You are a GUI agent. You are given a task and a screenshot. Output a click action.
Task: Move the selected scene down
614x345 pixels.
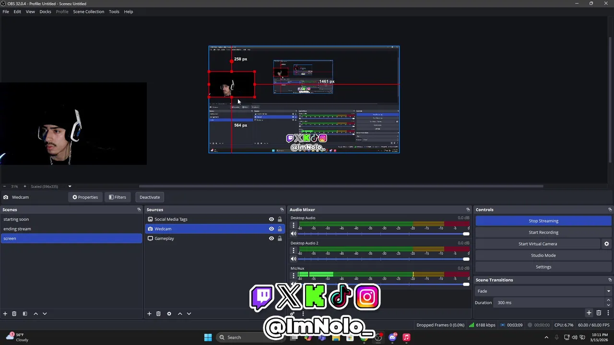(45, 314)
